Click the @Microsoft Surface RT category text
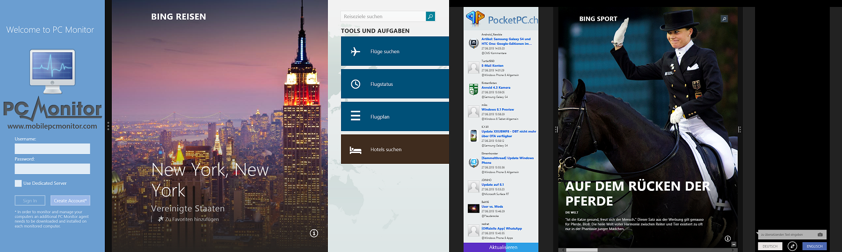Screen dimensions: 842x252 tap(495, 194)
